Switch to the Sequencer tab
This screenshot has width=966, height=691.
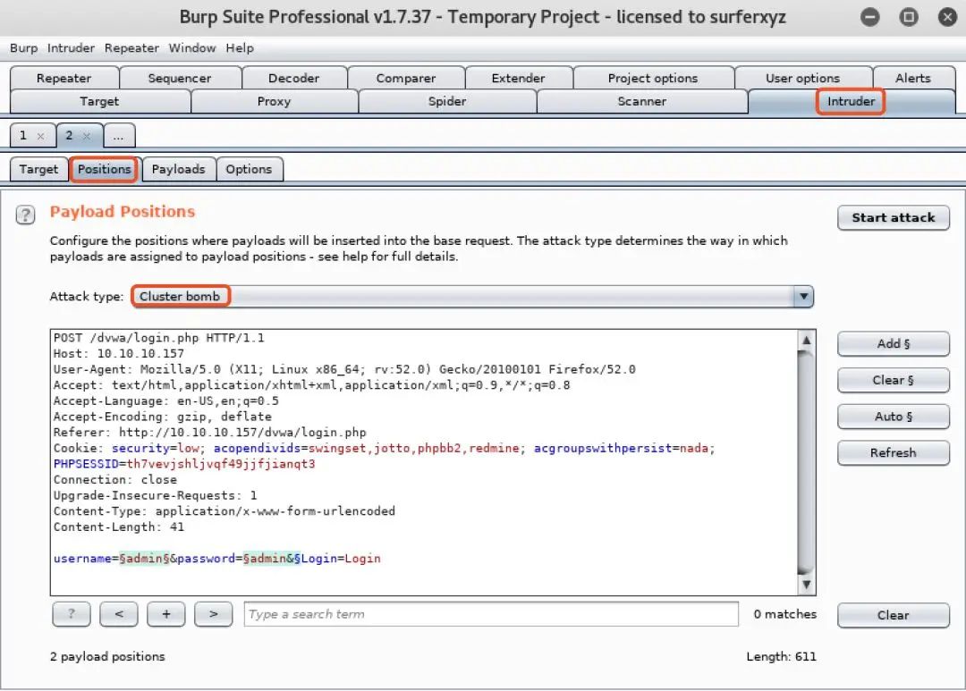coord(179,78)
